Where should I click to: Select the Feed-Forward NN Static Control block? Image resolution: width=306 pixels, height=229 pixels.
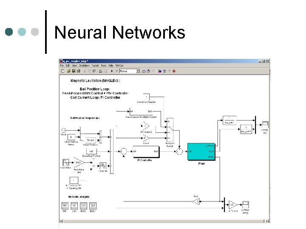point(141,112)
